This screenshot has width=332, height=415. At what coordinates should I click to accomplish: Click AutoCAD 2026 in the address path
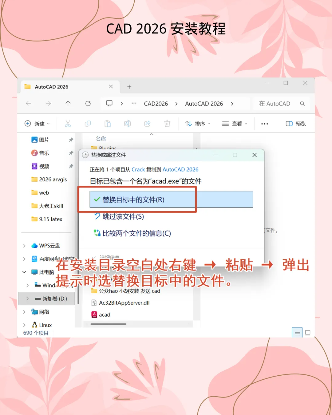pyautogui.click(x=204, y=104)
